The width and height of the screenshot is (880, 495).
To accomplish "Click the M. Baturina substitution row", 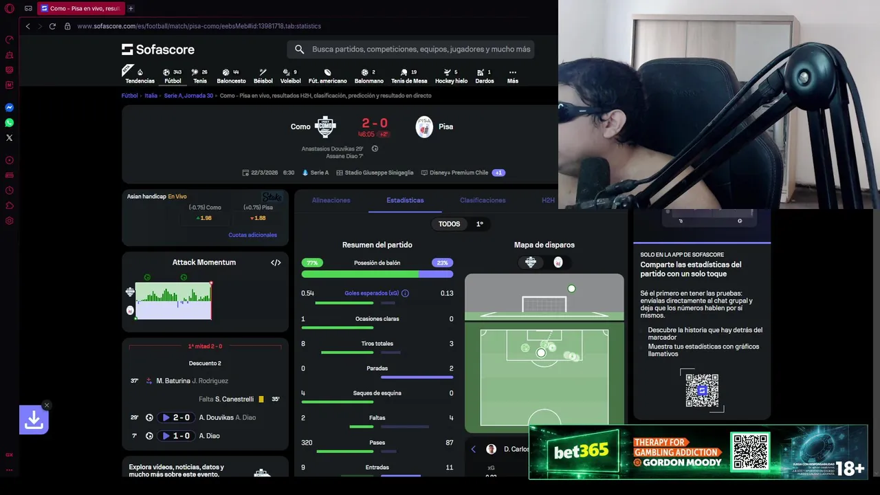I will point(205,381).
